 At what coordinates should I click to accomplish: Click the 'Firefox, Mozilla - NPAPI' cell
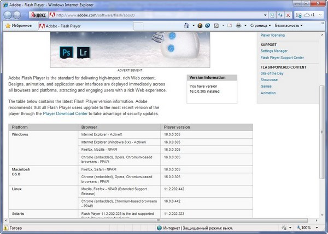(x=119, y=150)
